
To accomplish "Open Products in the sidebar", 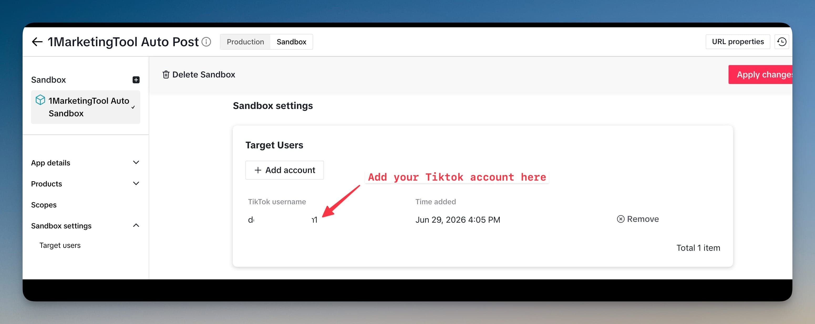I will (x=47, y=184).
